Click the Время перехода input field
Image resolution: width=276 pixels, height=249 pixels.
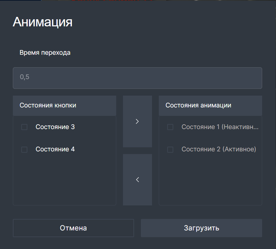coord(137,78)
